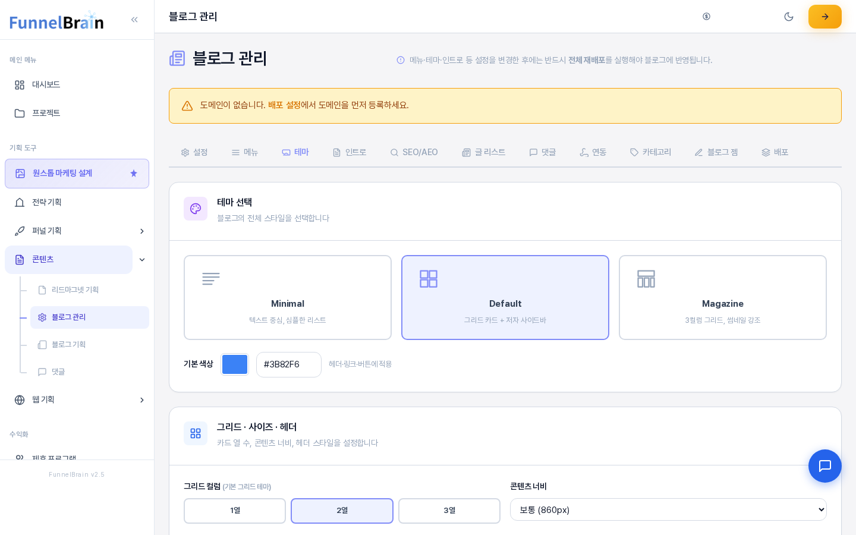The height and width of the screenshot is (535, 856).
Task: Expand the 퍼널 기획 submenu chevron
Action: pyautogui.click(x=142, y=231)
